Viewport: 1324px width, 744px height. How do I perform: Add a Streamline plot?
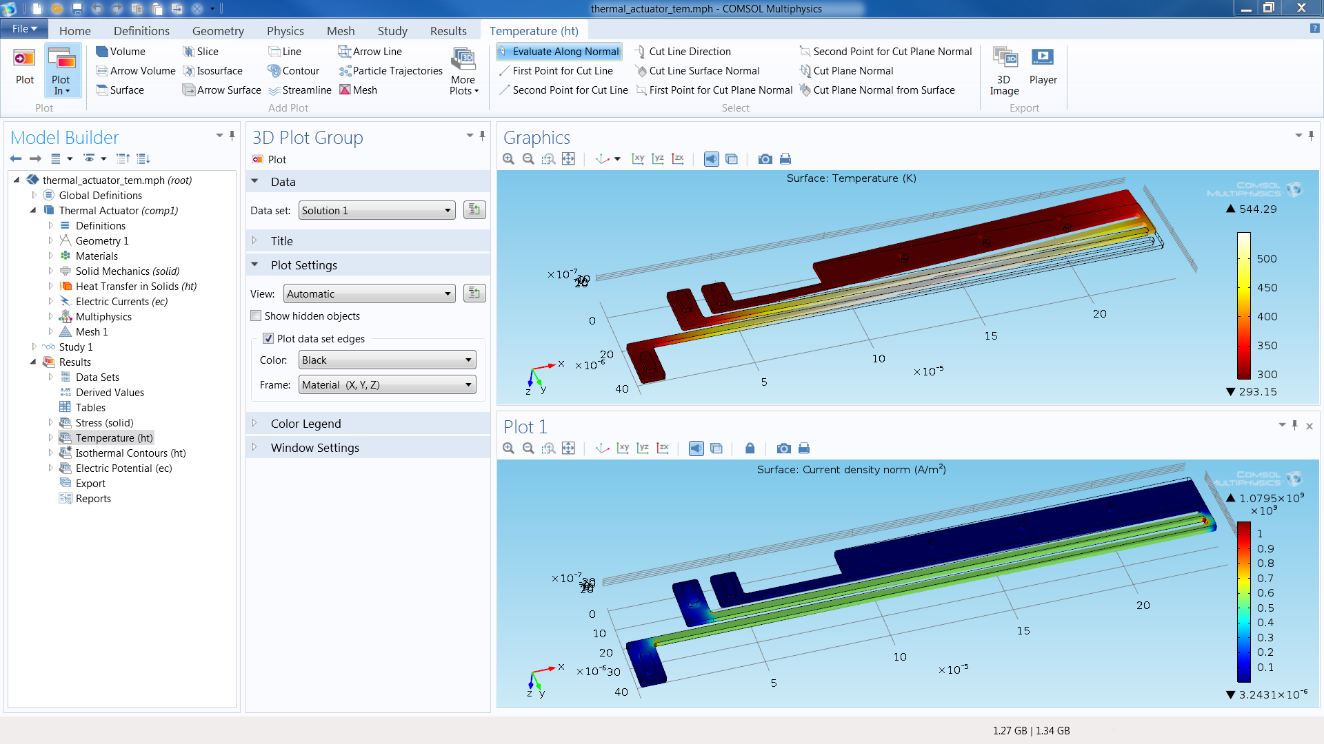(x=300, y=90)
